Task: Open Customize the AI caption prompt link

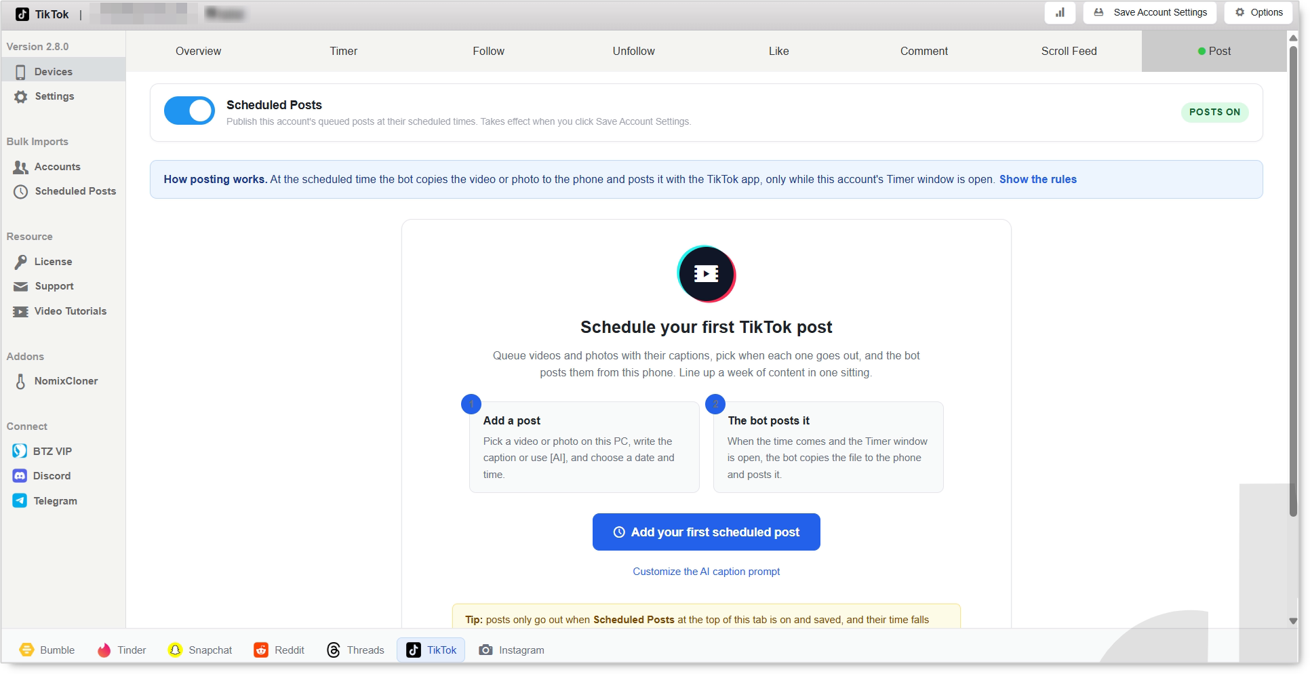Action: point(706,572)
